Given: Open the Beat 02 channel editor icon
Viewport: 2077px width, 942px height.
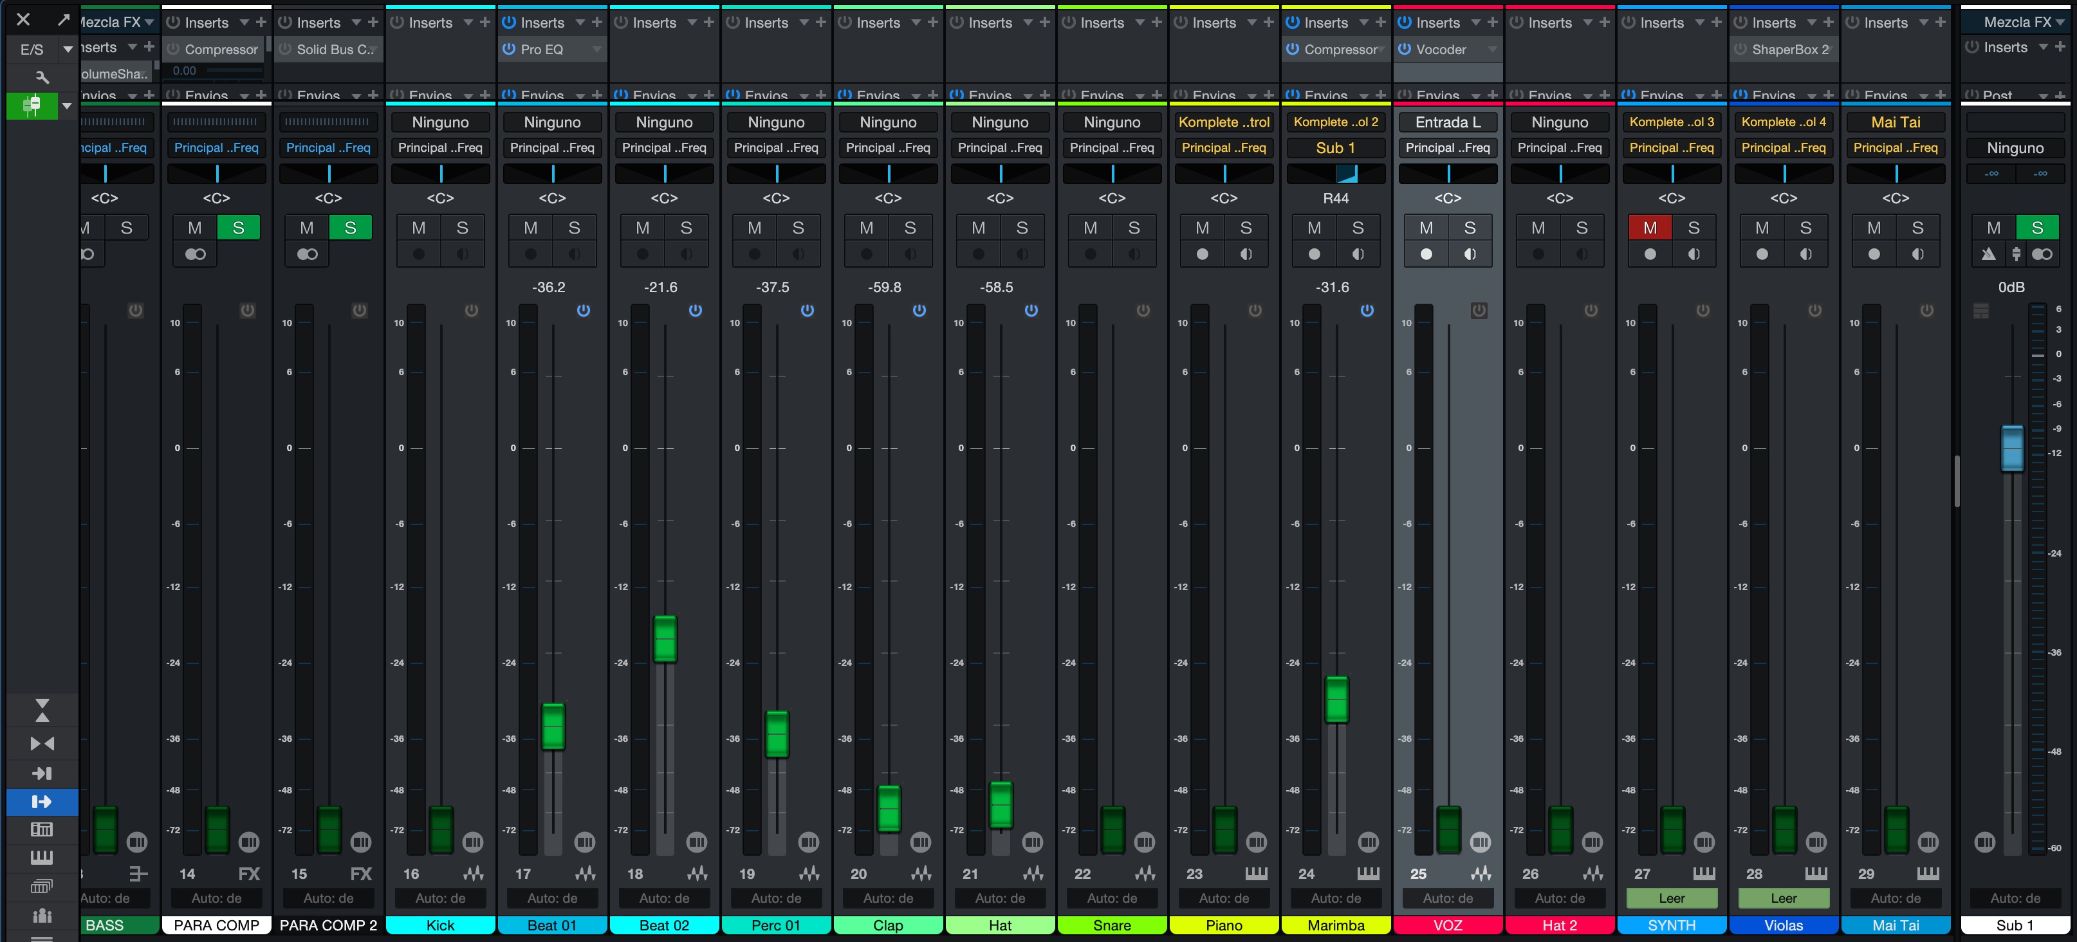Looking at the screenshot, I should 697,843.
